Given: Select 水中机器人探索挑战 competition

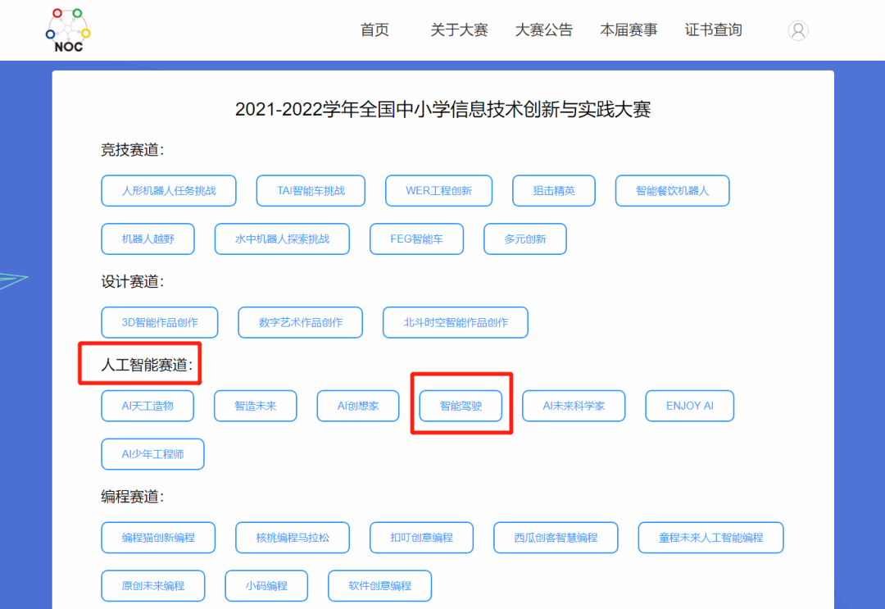Looking at the screenshot, I should (282, 239).
